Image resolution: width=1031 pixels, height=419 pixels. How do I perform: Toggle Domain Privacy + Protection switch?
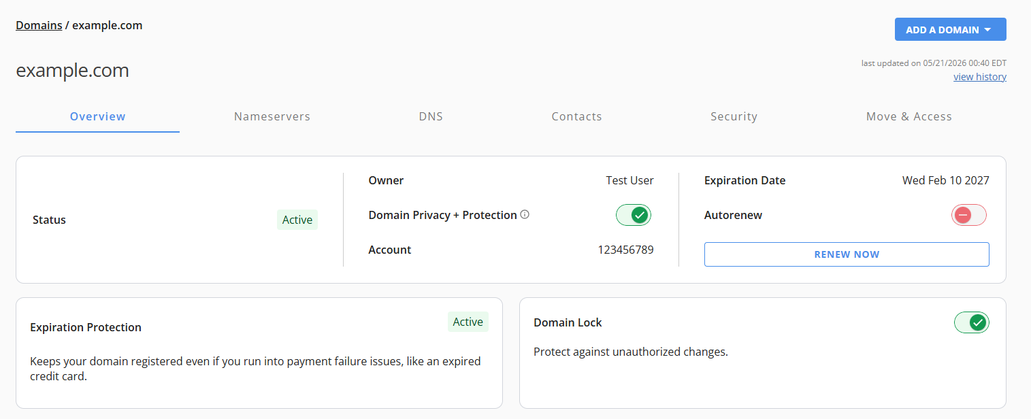[634, 216]
